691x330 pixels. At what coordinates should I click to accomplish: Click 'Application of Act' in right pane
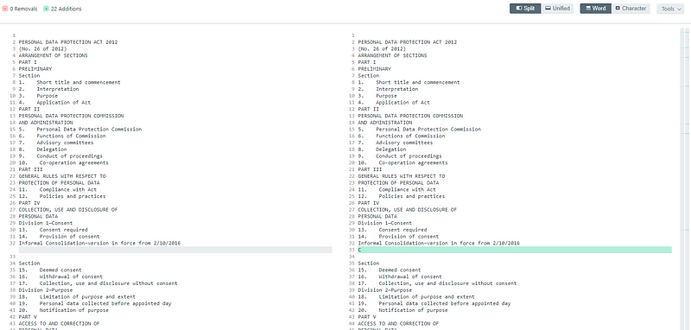[x=403, y=103]
